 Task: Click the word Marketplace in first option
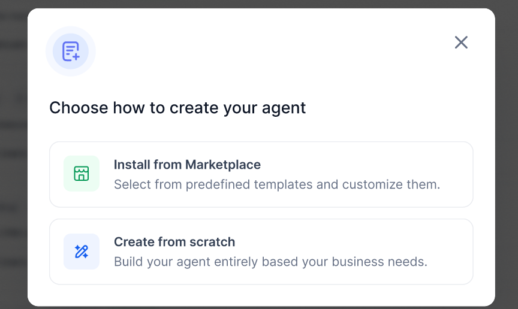pyautogui.click(x=223, y=165)
